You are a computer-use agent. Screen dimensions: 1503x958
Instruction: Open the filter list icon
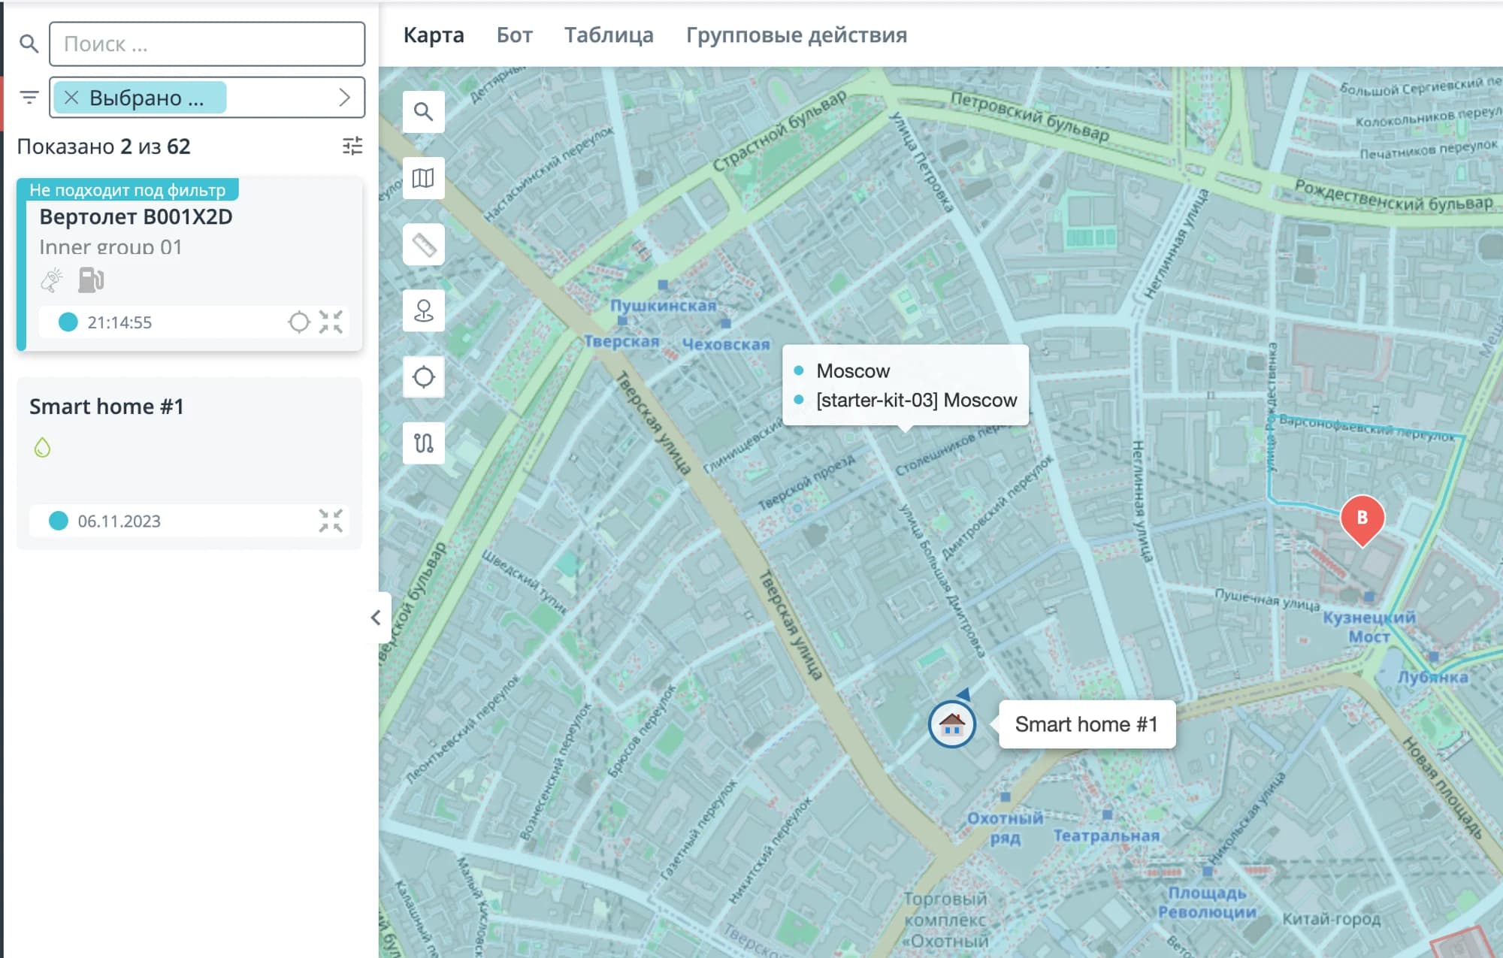point(29,98)
